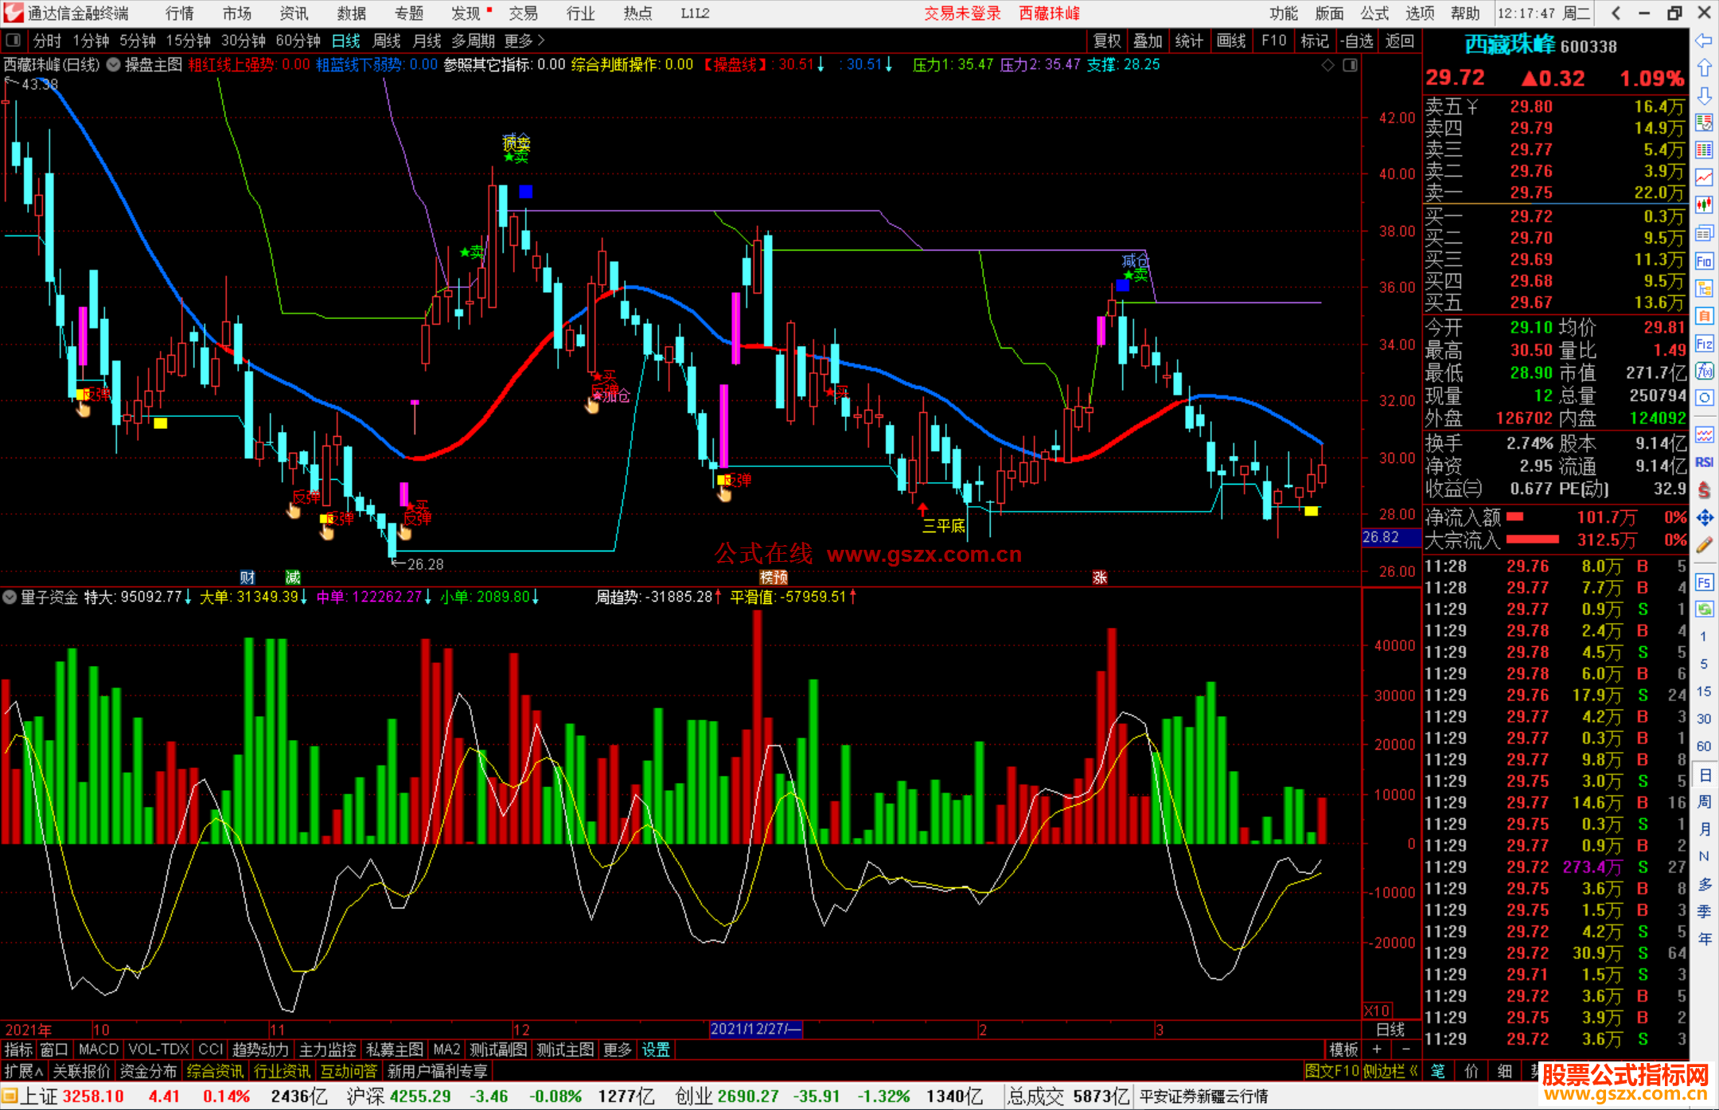1719x1110 pixels.
Task: Open the 交易 menu
Action: [x=524, y=13]
